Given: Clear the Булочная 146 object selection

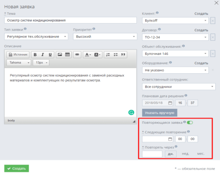Looking at the screenshot, I should coord(213,54).
